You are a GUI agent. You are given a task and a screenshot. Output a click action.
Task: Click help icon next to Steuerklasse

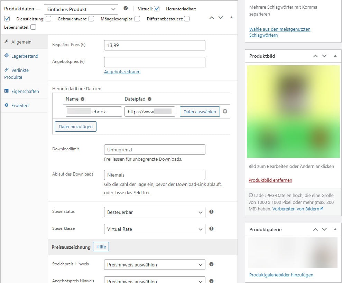211,229
